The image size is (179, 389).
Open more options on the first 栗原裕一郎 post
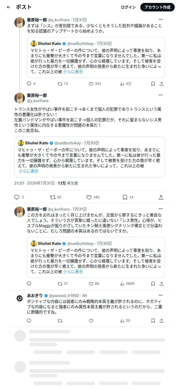[x=161, y=20]
